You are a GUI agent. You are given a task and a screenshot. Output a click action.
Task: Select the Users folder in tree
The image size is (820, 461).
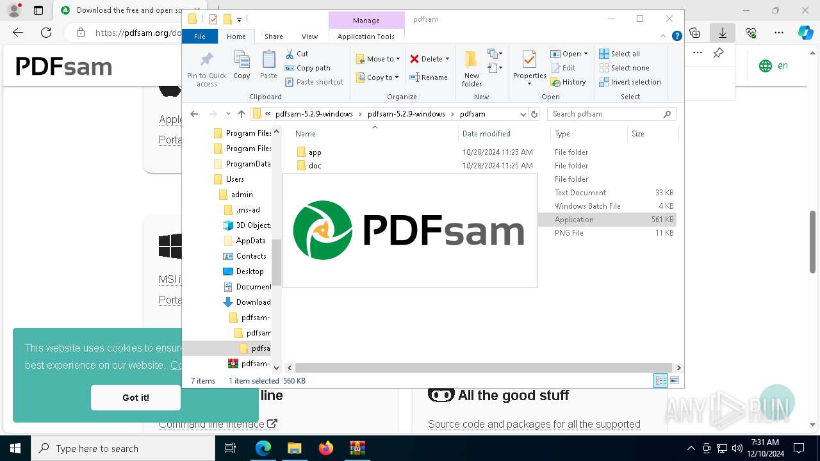[234, 179]
